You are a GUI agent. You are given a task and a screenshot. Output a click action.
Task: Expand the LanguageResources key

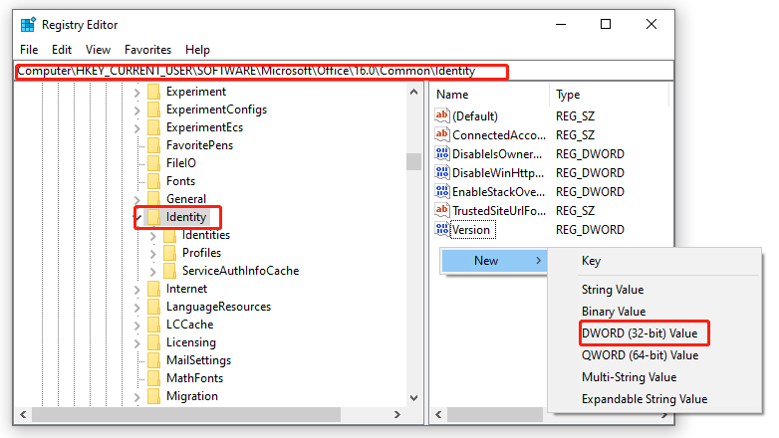click(x=137, y=307)
